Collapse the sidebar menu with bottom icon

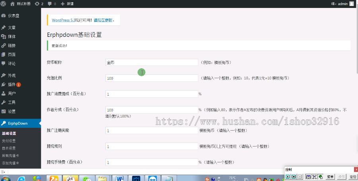tap(3, 172)
